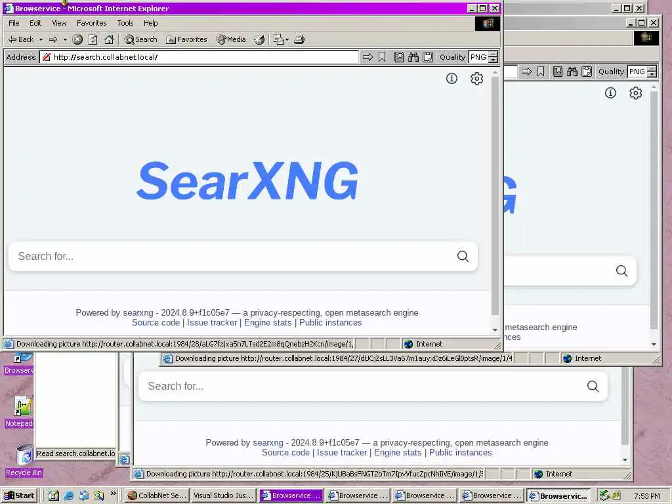Click the binoculars icon in right background window

click(572, 72)
